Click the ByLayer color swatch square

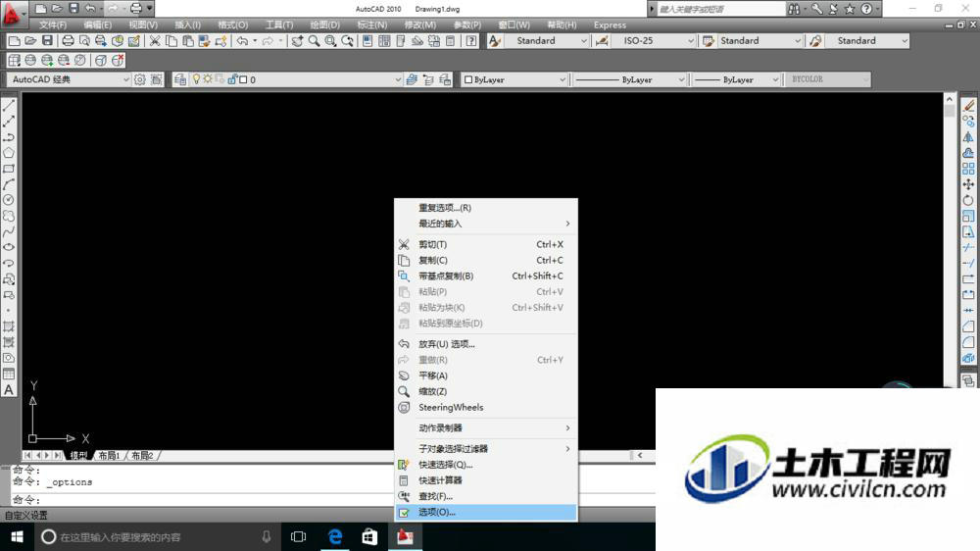[x=468, y=80]
